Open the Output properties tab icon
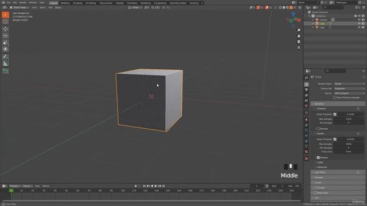Screen dimensions: 367x206 point(306,90)
